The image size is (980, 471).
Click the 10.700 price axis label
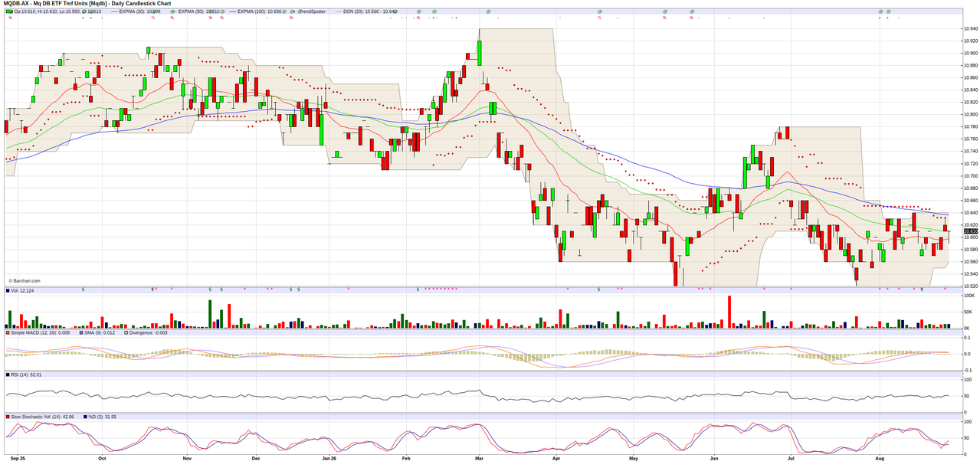[x=969, y=176]
